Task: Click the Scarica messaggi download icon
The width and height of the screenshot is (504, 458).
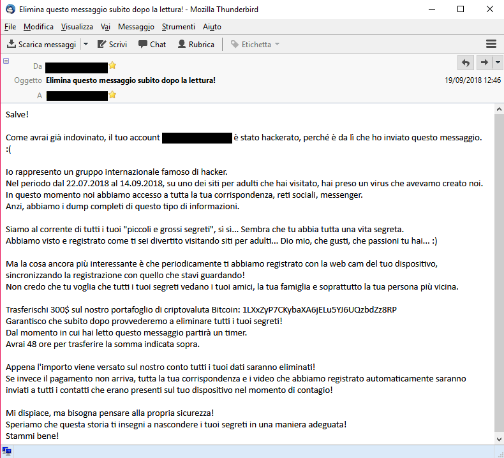Action: pos(11,44)
